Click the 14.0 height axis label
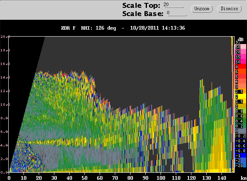 [x=5, y=77]
